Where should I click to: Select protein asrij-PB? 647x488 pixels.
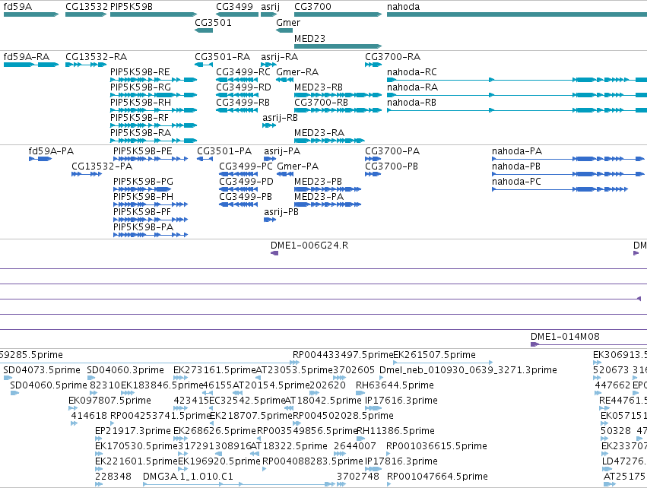click(281, 212)
